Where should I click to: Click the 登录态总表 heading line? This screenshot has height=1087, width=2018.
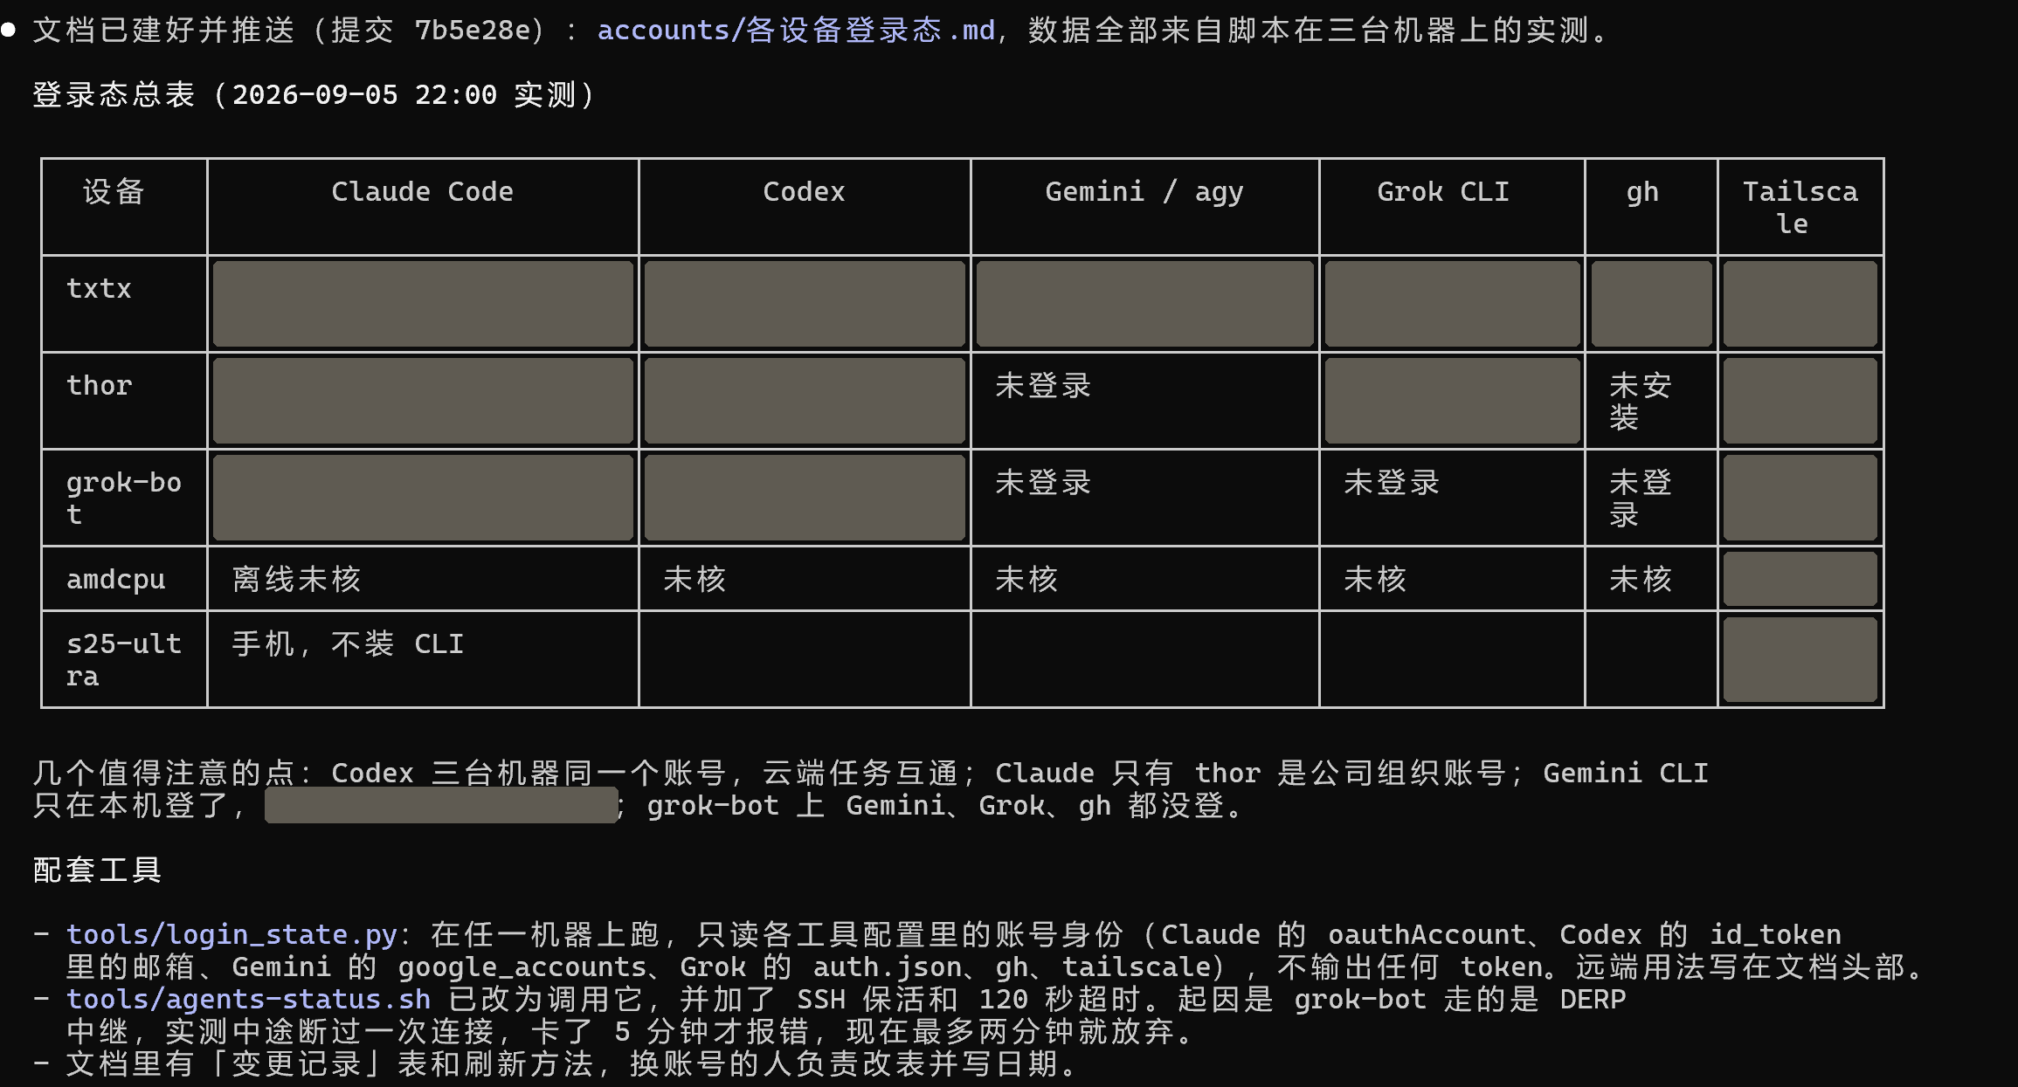pos(314,95)
